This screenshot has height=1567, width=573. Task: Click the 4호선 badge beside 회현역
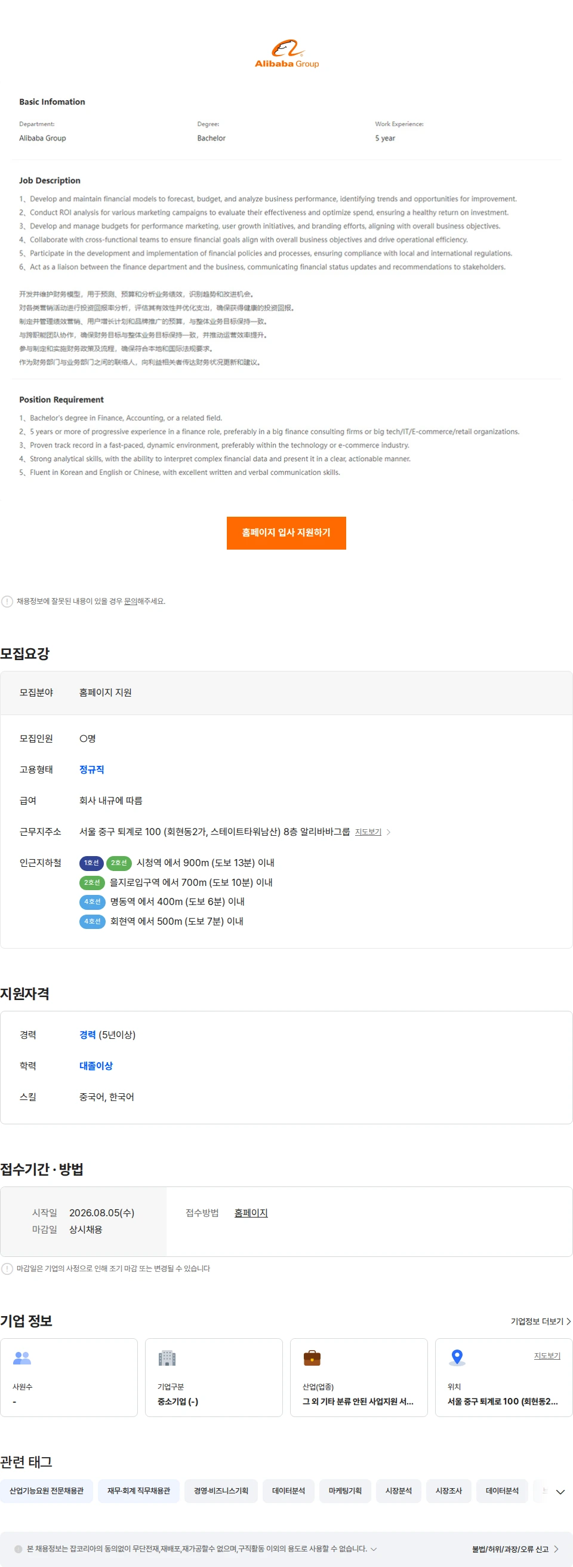[93, 921]
